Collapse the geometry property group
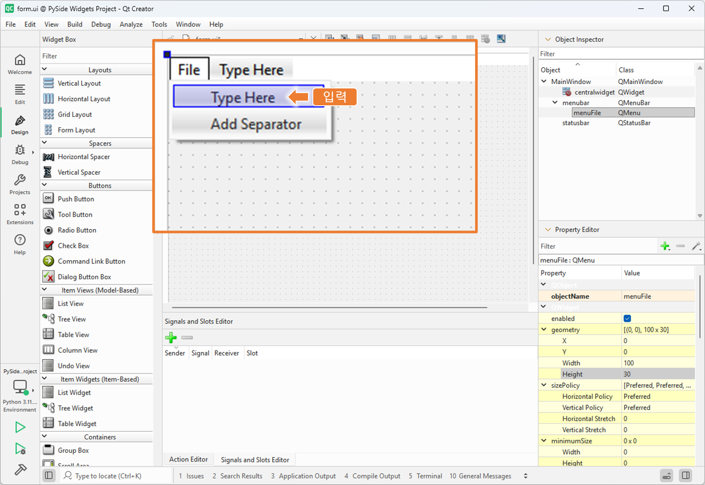 [544, 329]
